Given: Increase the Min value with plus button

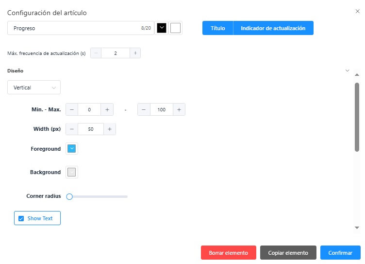Looking at the screenshot, I should 107,110.
